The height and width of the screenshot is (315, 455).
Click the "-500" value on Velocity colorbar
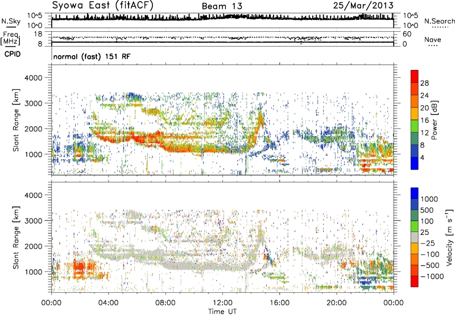(430, 266)
